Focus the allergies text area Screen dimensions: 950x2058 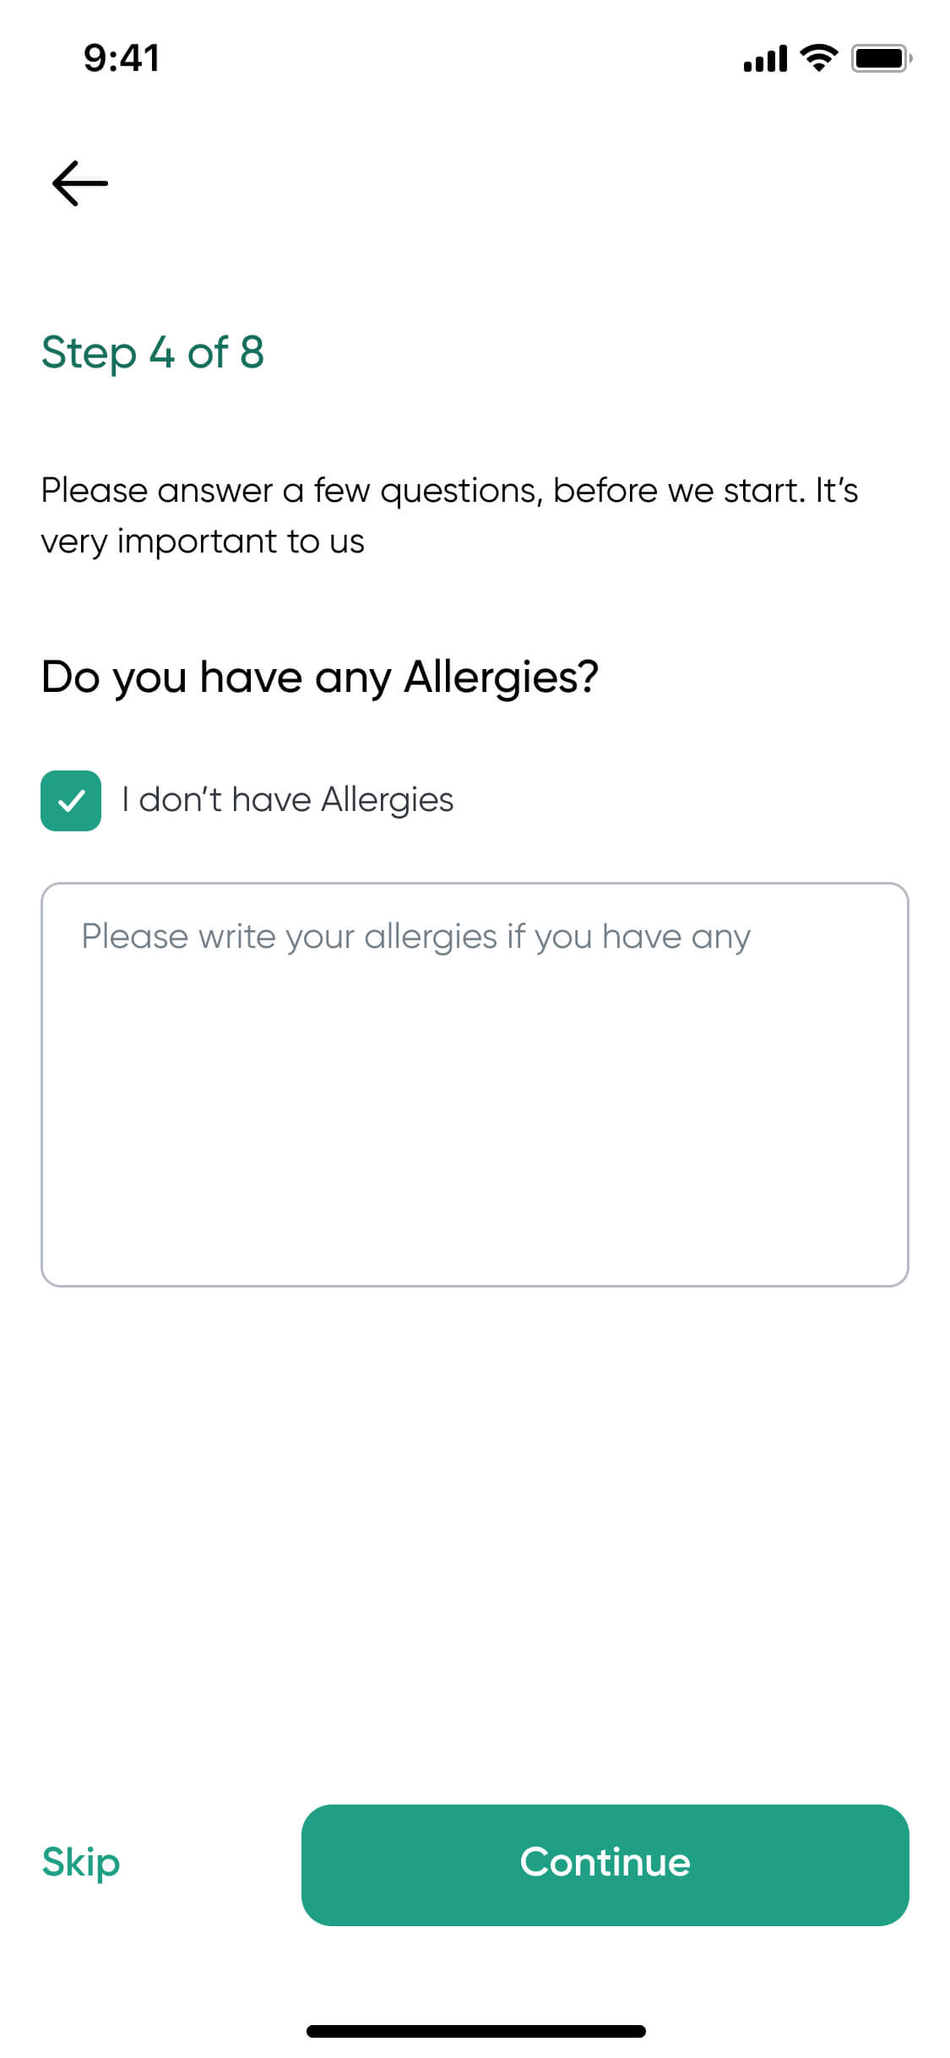(475, 1084)
